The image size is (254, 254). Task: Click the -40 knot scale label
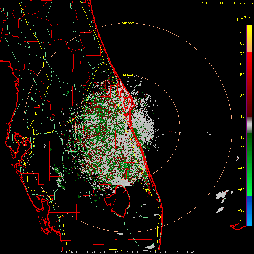[241, 169]
